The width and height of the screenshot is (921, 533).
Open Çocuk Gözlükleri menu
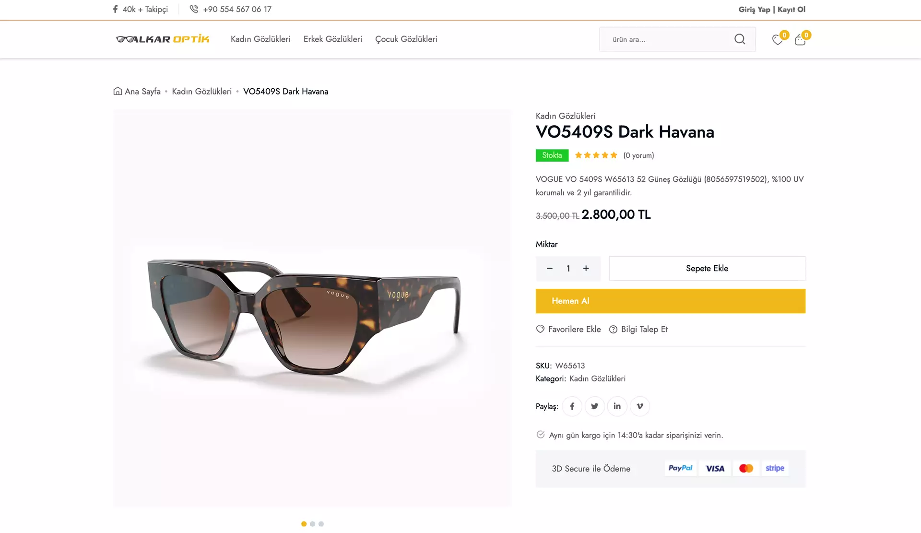click(406, 39)
